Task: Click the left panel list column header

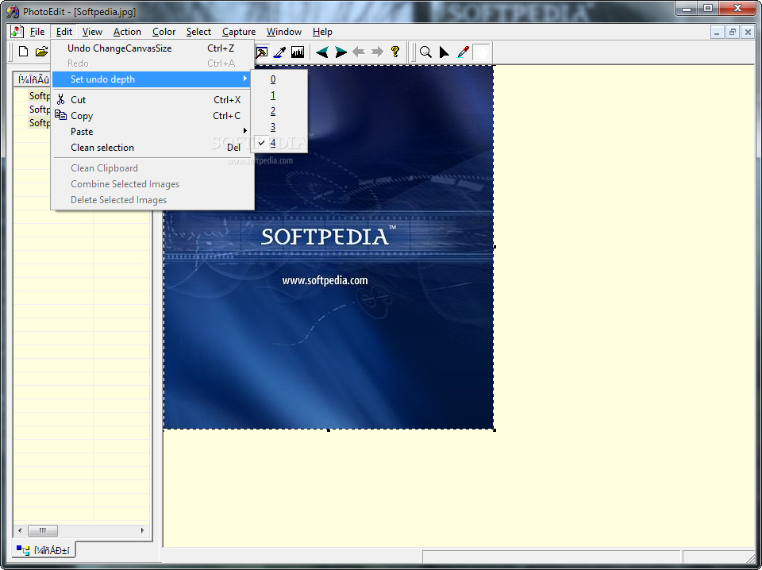Action: pos(33,79)
